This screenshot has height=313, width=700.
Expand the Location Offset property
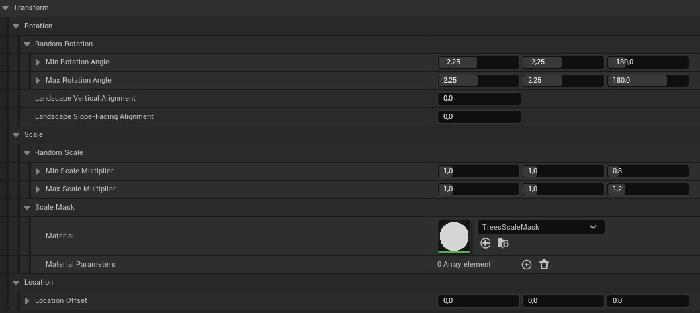(28, 300)
